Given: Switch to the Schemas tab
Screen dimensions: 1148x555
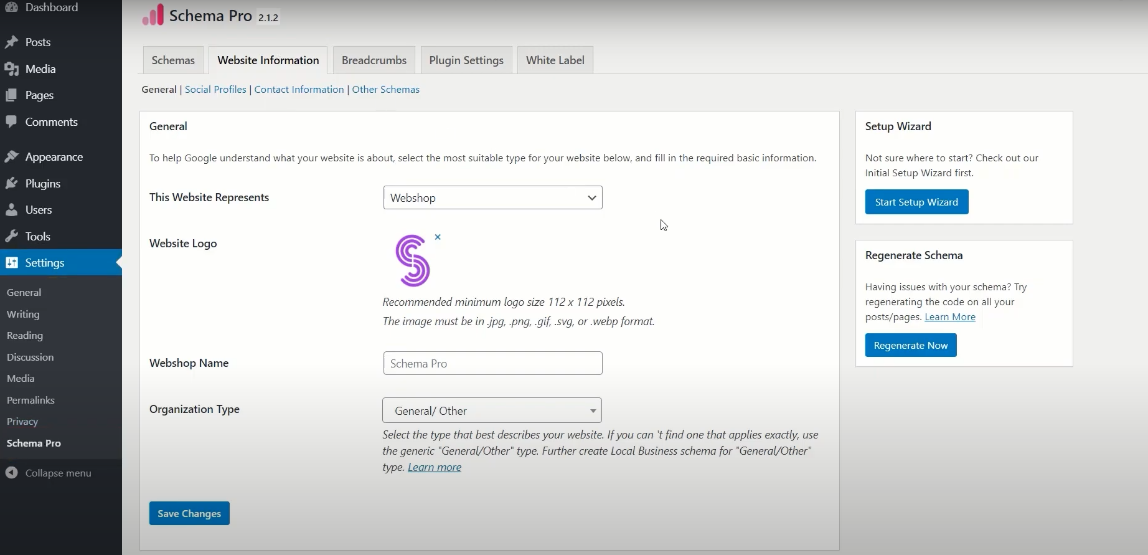Looking at the screenshot, I should (x=173, y=60).
